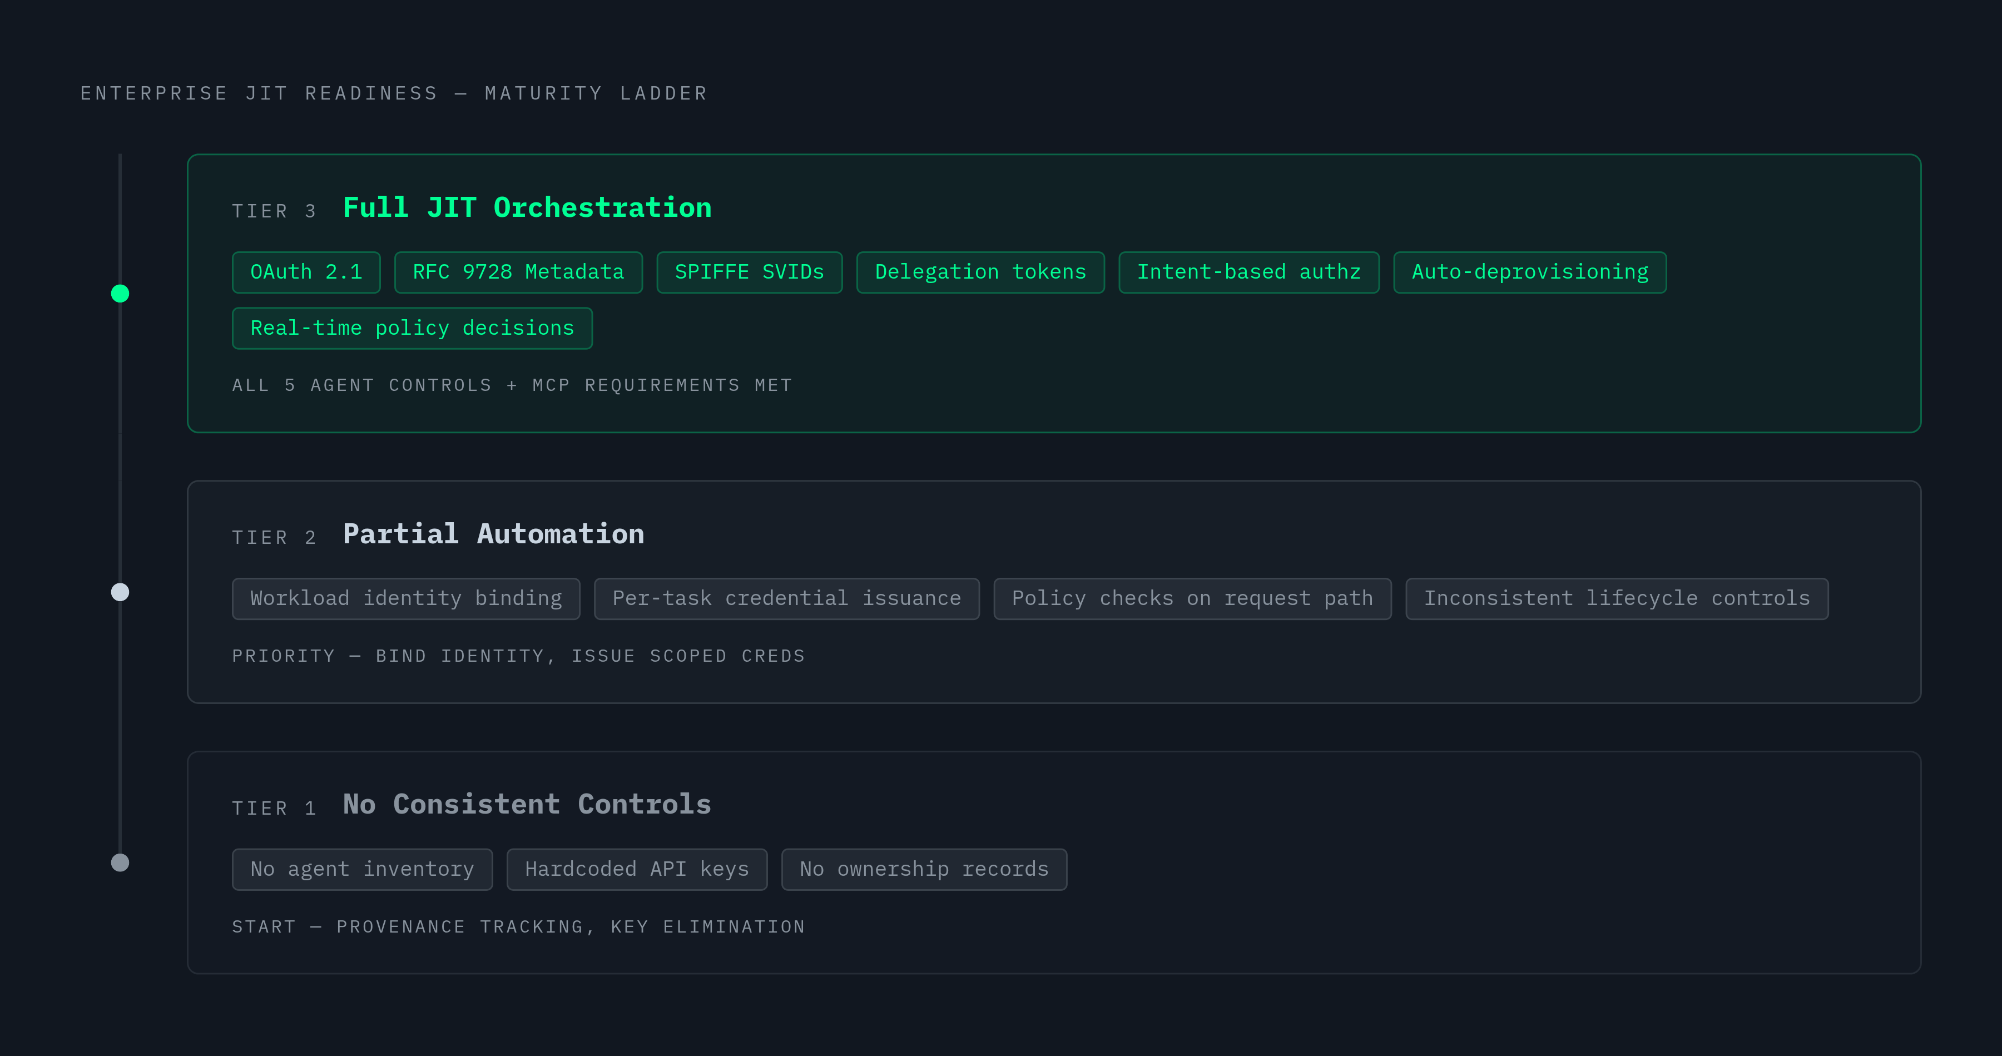Select the RFC 9728 Metadata tag

point(518,272)
